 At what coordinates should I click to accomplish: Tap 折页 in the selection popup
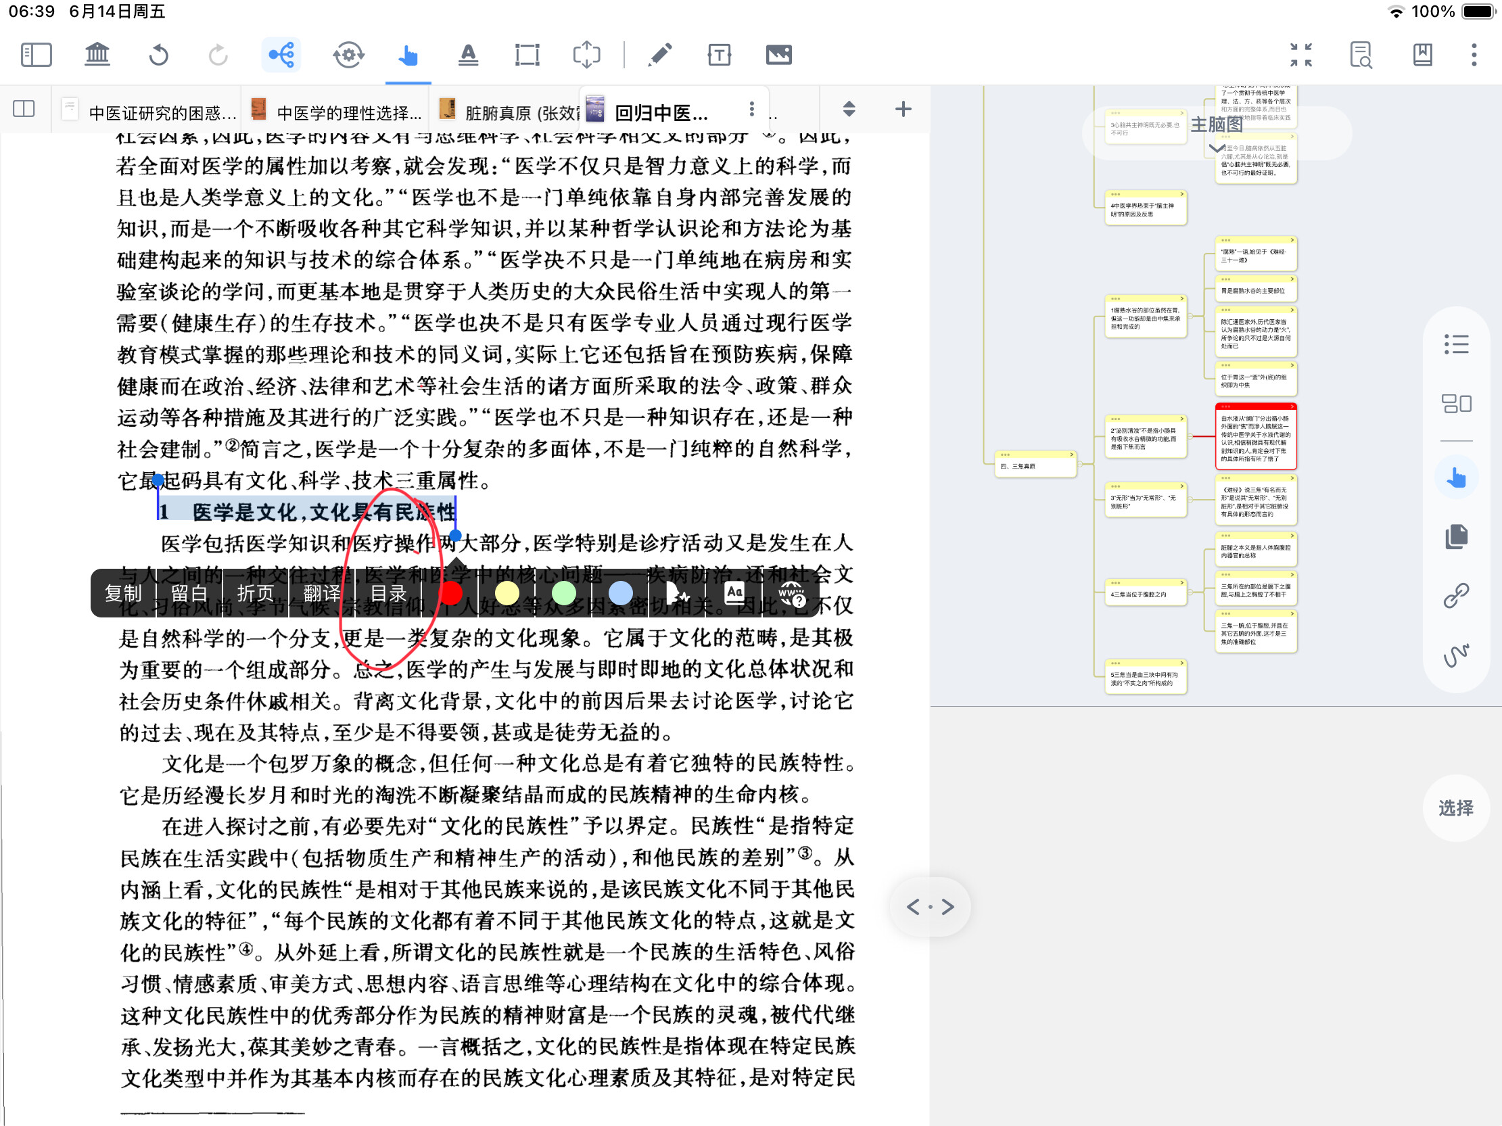click(256, 594)
